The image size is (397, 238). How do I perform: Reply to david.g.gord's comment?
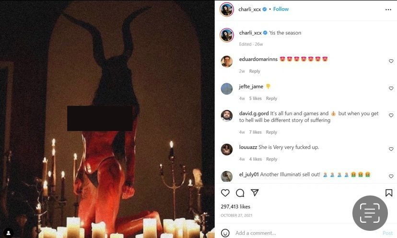[x=271, y=132]
